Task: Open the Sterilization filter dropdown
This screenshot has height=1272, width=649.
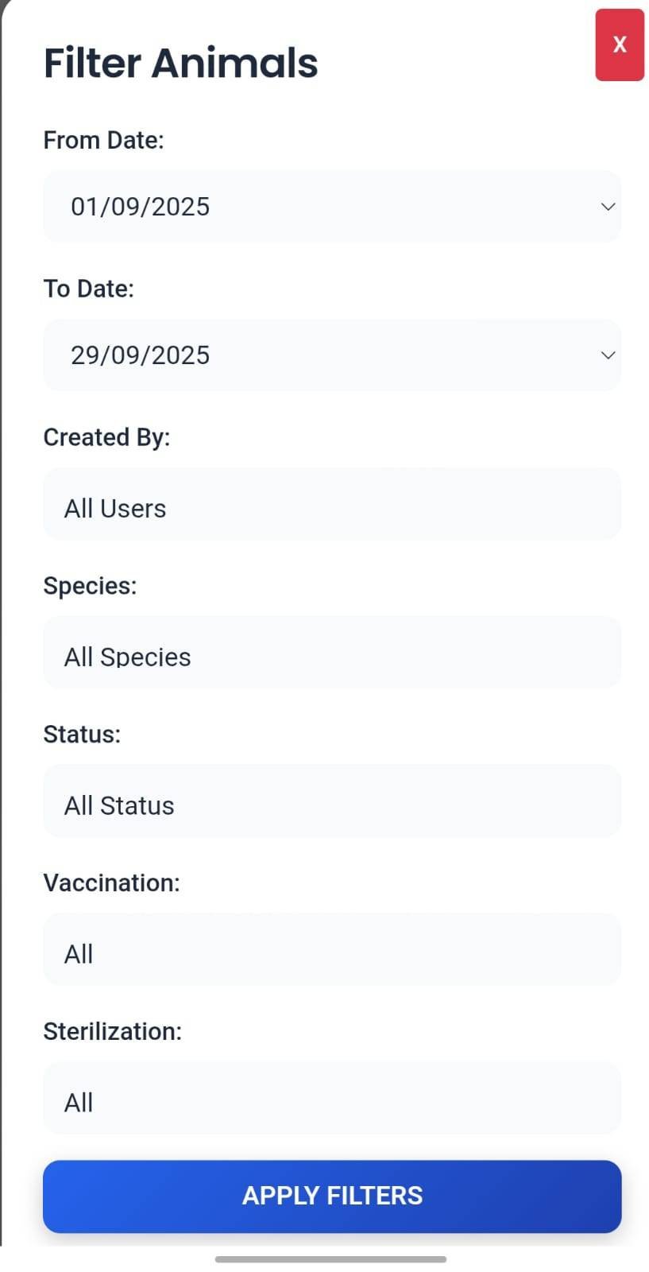Action: point(332,1098)
